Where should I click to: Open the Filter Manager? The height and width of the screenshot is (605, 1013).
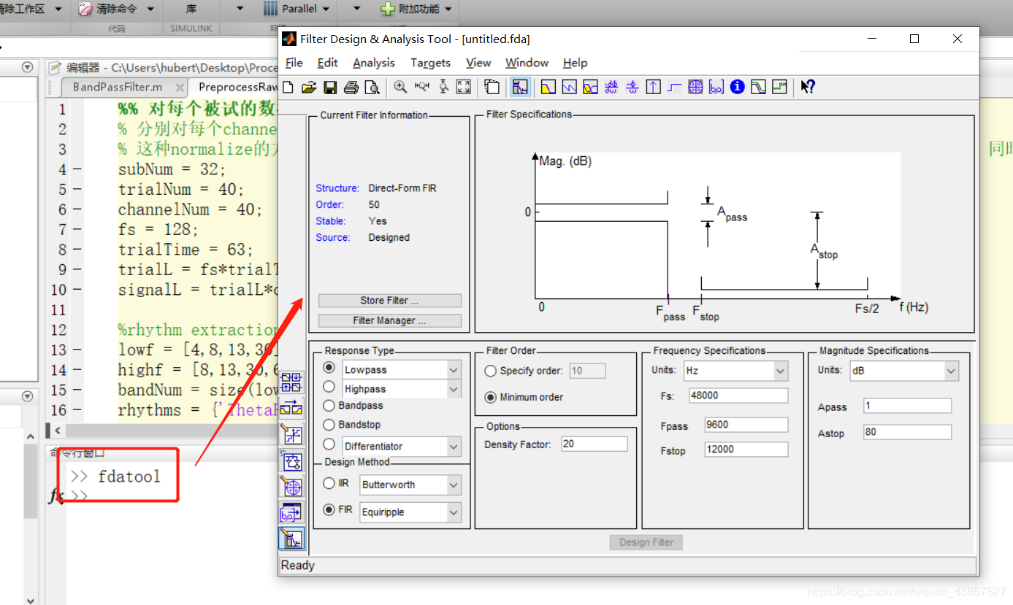[390, 320]
